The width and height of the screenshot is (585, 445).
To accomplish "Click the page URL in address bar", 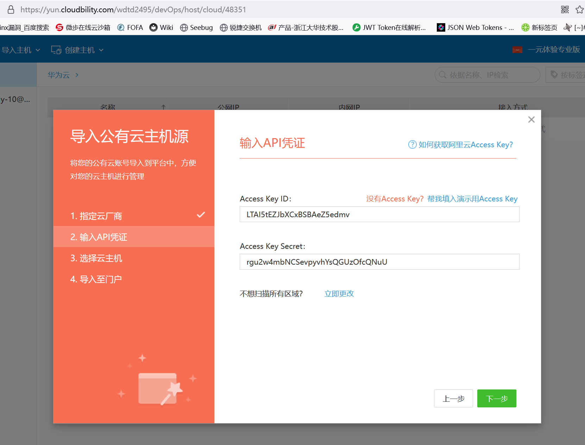I will pyautogui.click(x=133, y=9).
